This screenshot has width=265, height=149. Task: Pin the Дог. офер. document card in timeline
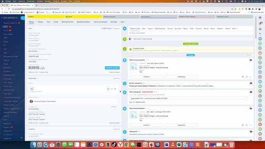(243, 125)
